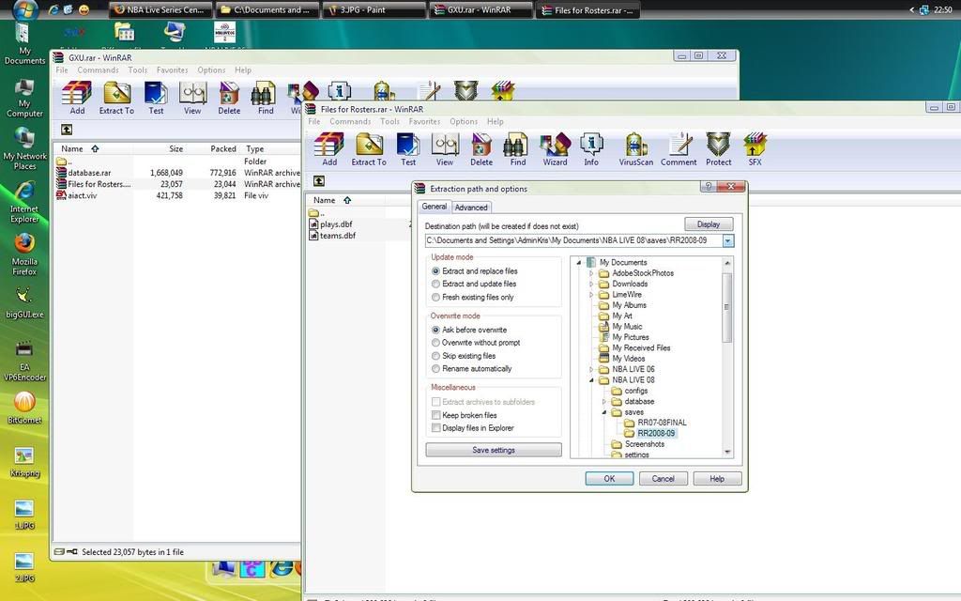Enable Display files in Explorer checkbox
The image size is (961, 601).
(435, 428)
